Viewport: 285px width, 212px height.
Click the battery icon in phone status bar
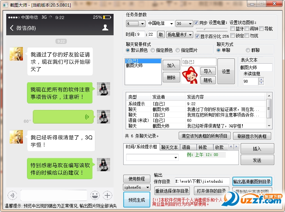pos(107,17)
